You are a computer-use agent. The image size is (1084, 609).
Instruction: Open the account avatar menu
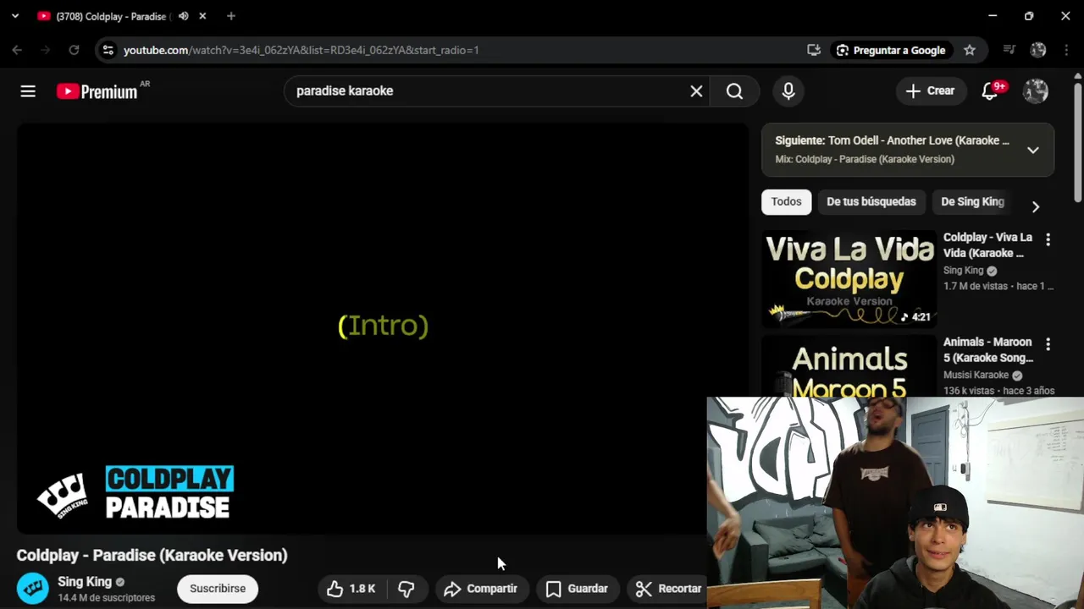(x=1036, y=91)
